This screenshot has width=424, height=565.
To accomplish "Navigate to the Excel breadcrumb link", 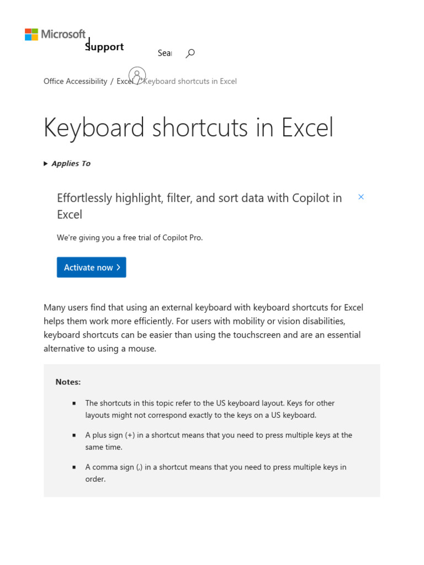I will [124, 81].
